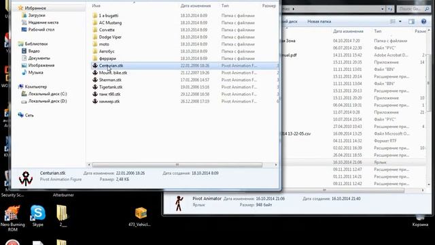
Task: Open the Автобус folder
Action: tap(107, 52)
